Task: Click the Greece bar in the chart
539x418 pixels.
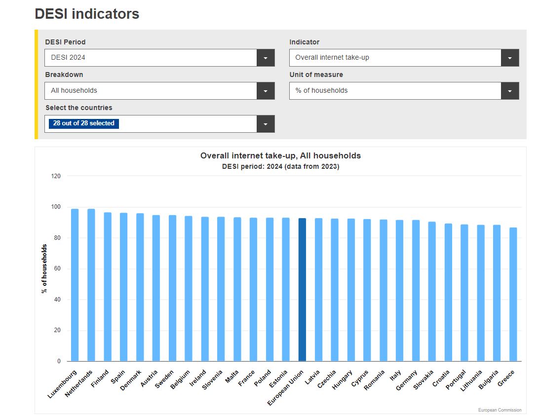Action: coord(513,294)
